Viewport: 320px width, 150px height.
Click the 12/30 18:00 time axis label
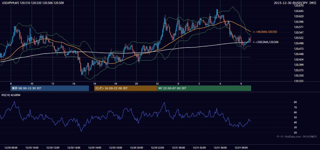(115, 148)
